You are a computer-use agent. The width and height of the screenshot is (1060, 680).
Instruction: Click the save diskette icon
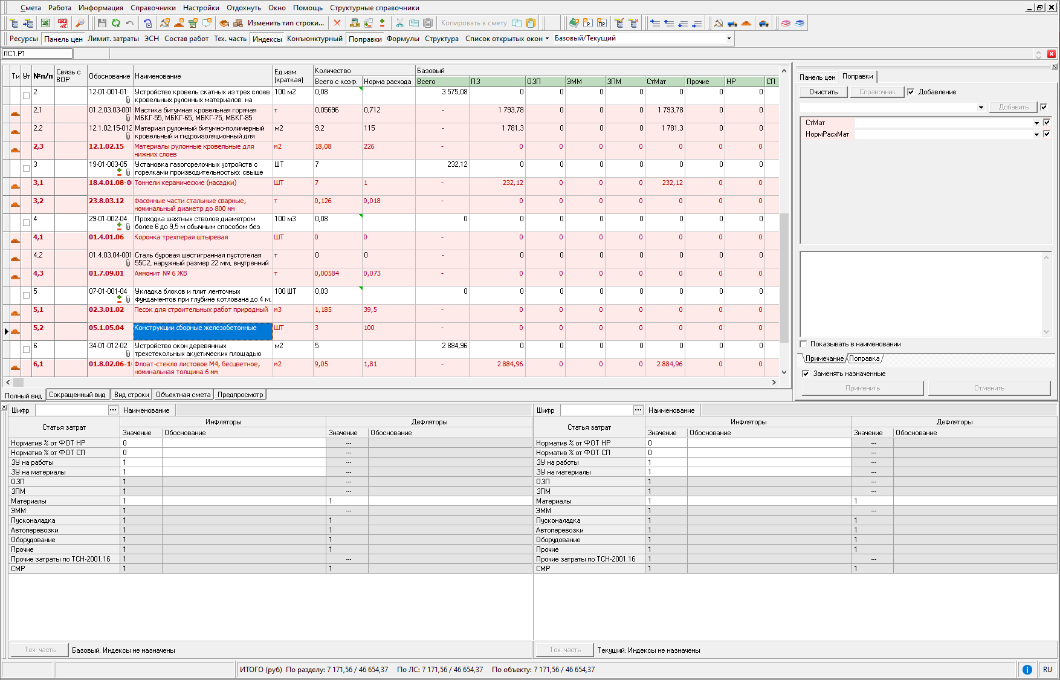102,23
